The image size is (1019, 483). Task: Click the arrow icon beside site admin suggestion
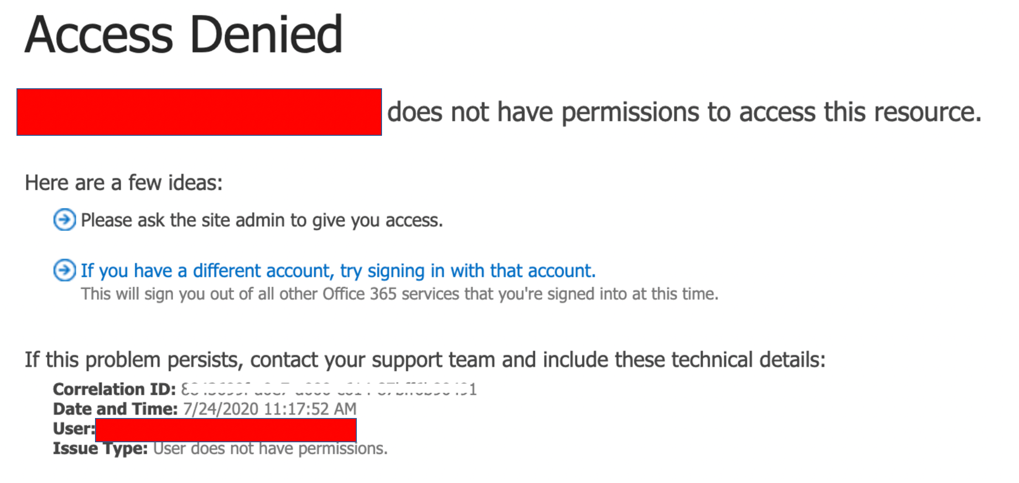(64, 220)
